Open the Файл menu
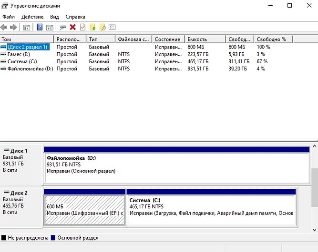 point(9,17)
